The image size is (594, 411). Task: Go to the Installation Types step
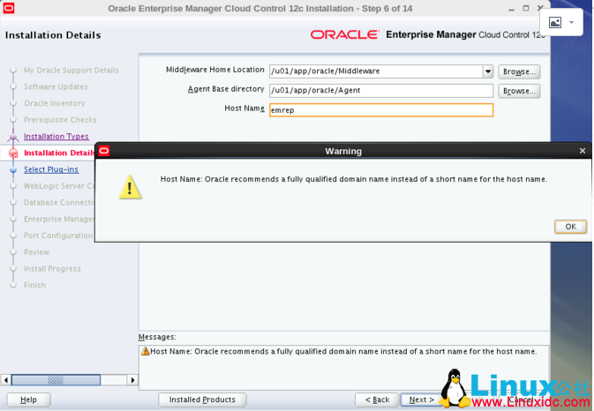click(56, 136)
